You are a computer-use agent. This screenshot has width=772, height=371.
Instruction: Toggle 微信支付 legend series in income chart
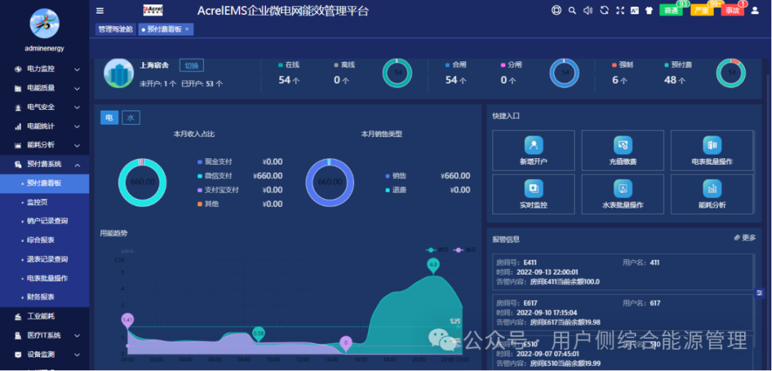pyautogui.click(x=217, y=176)
